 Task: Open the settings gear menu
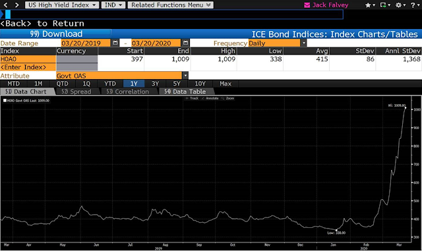(x=400, y=5)
